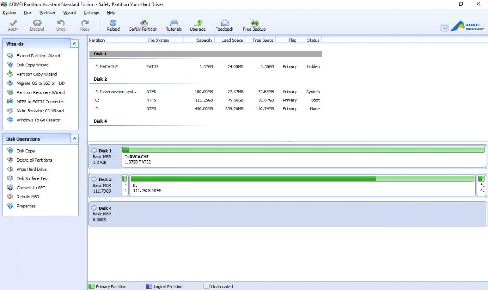Launch Free Backup from the toolbar
This screenshot has width=488, height=290.
[254, 25]
